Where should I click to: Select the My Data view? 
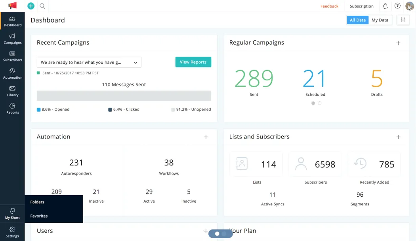pos(380,20)
